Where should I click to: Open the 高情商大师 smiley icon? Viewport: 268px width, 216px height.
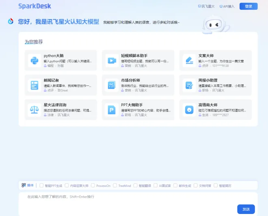189,110
